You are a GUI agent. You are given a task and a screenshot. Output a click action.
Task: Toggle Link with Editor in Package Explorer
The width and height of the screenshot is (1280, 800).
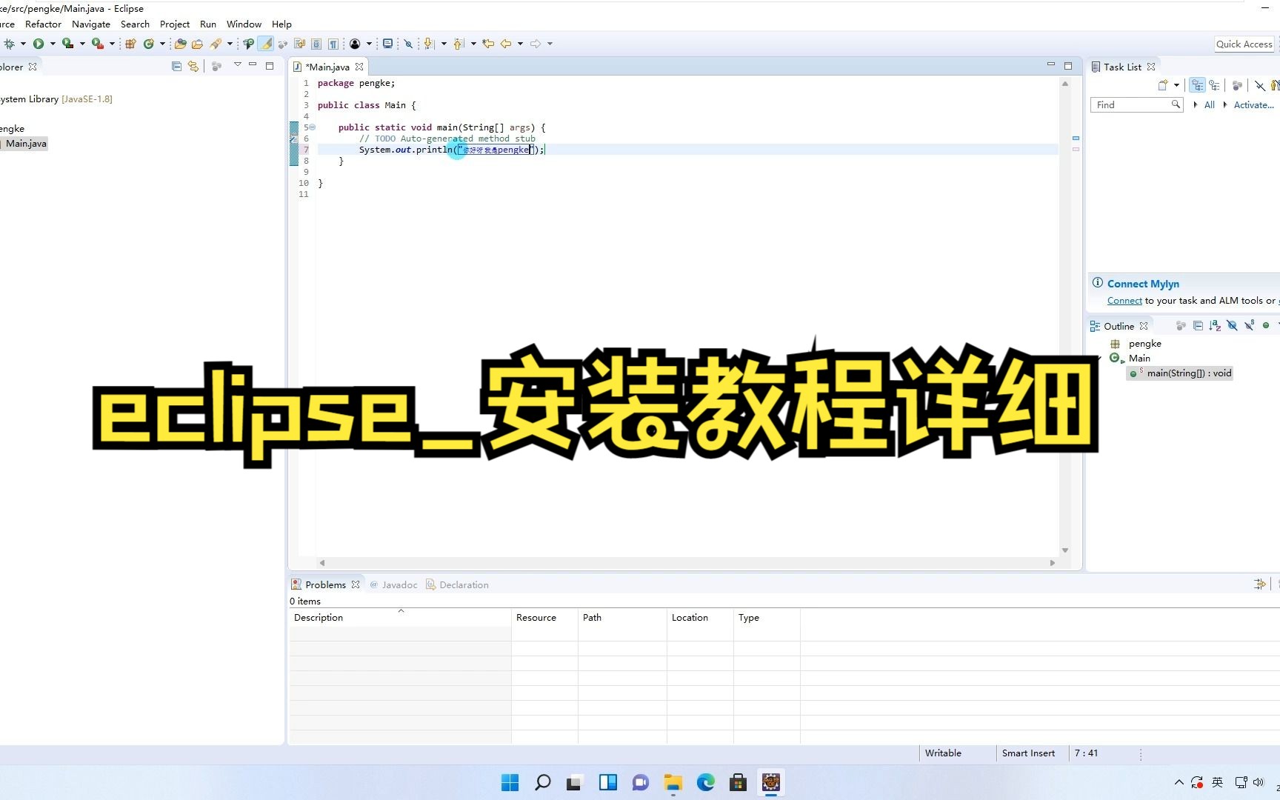click(193, 66)
